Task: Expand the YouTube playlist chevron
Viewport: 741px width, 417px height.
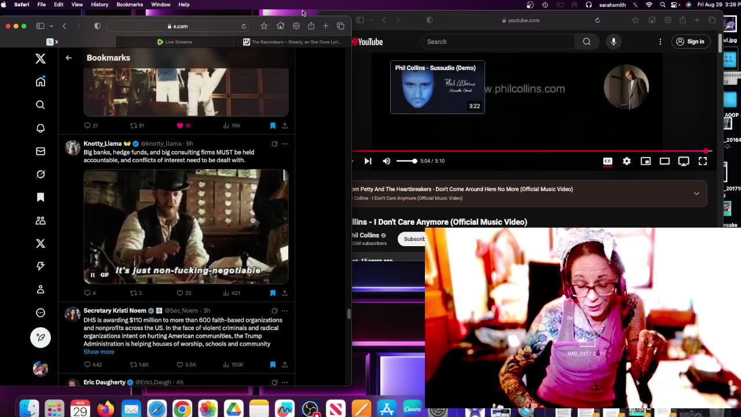Action: coord(696,193)
